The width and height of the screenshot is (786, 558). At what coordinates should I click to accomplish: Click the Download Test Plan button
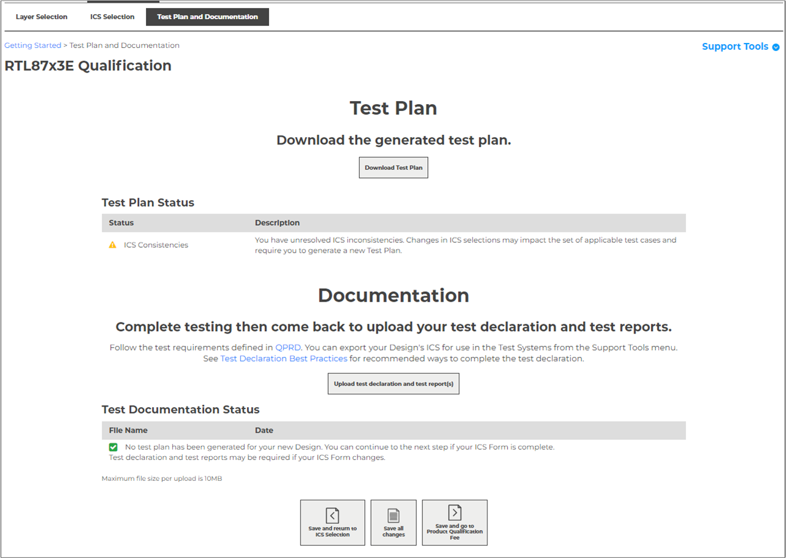point(394,167)
